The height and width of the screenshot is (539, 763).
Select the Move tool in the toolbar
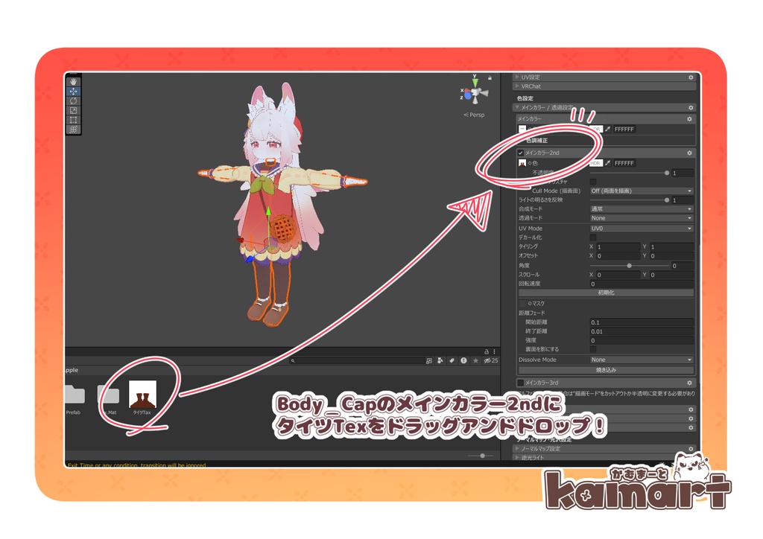pyautogui.click(x=74, y=91)
